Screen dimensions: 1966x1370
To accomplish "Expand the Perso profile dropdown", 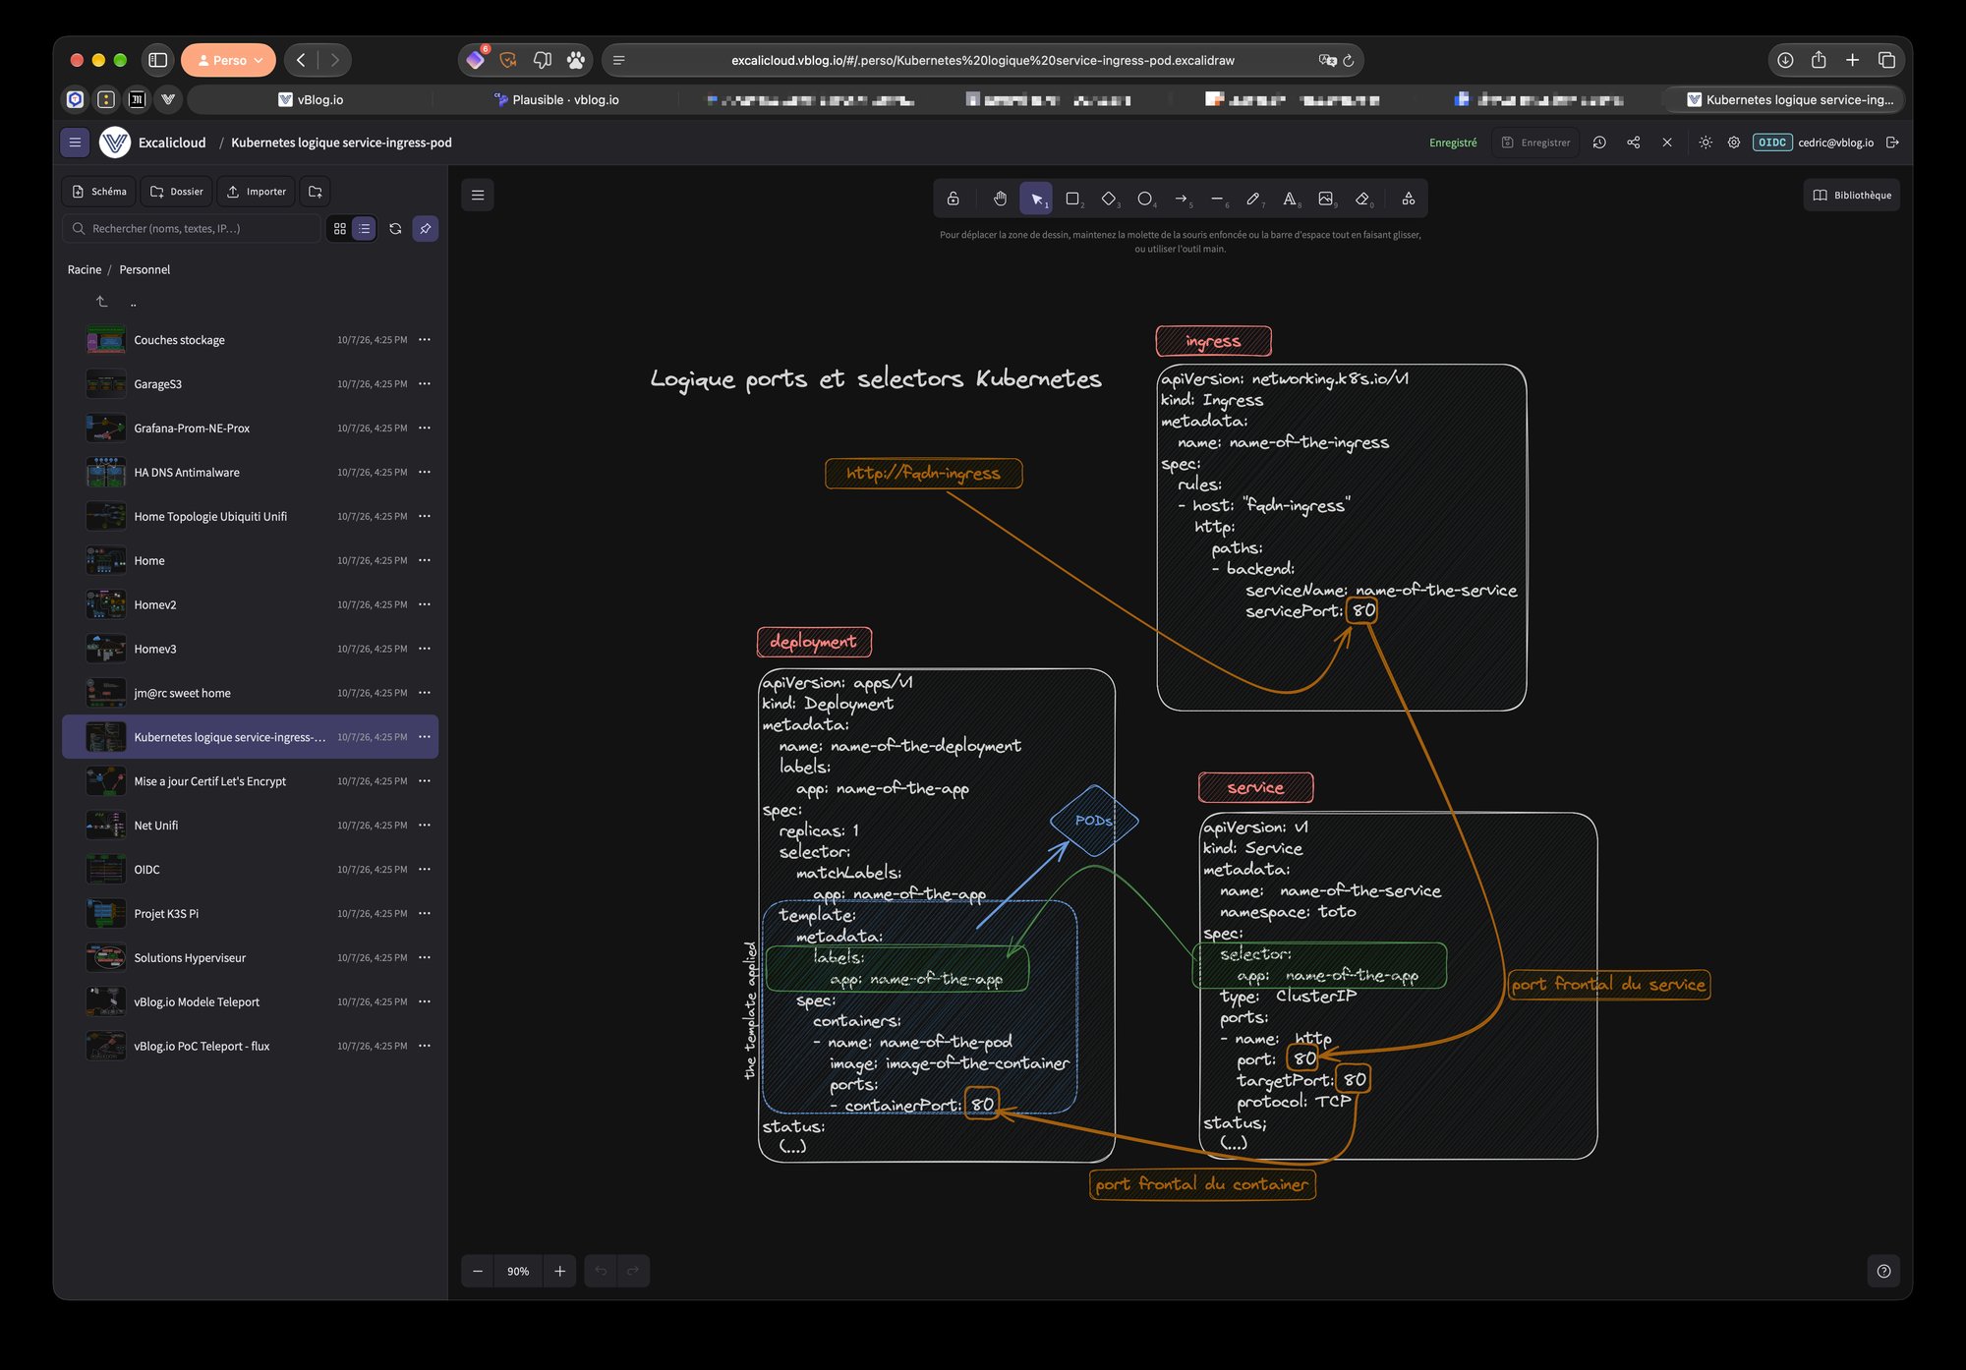I will tap(229, 60).
